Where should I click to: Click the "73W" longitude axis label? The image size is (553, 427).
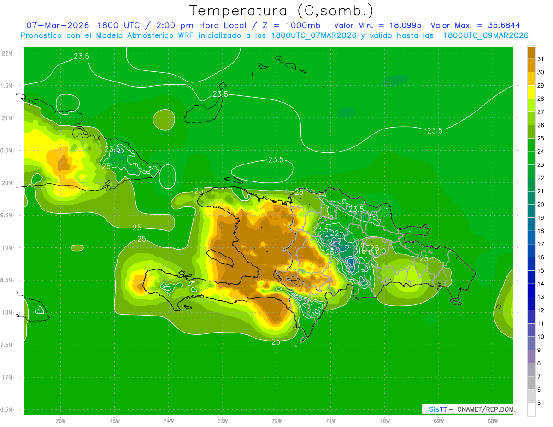coord(223,421)
